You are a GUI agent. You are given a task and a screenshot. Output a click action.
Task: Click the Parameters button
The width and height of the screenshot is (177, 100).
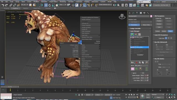[x=134, y=25]
